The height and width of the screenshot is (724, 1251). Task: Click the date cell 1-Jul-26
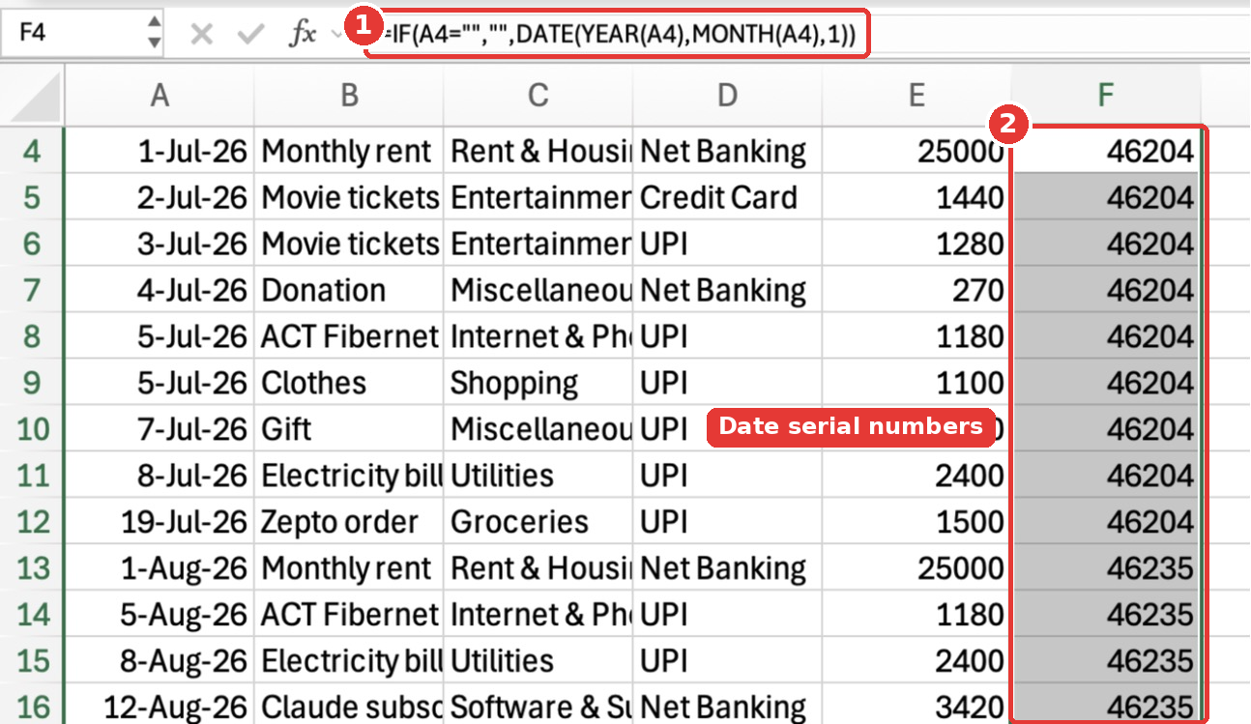coord(160,151)
